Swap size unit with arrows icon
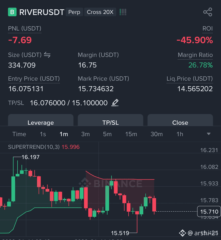The height and width of the screenshot is (240, 221). click(x=47, y=55)
